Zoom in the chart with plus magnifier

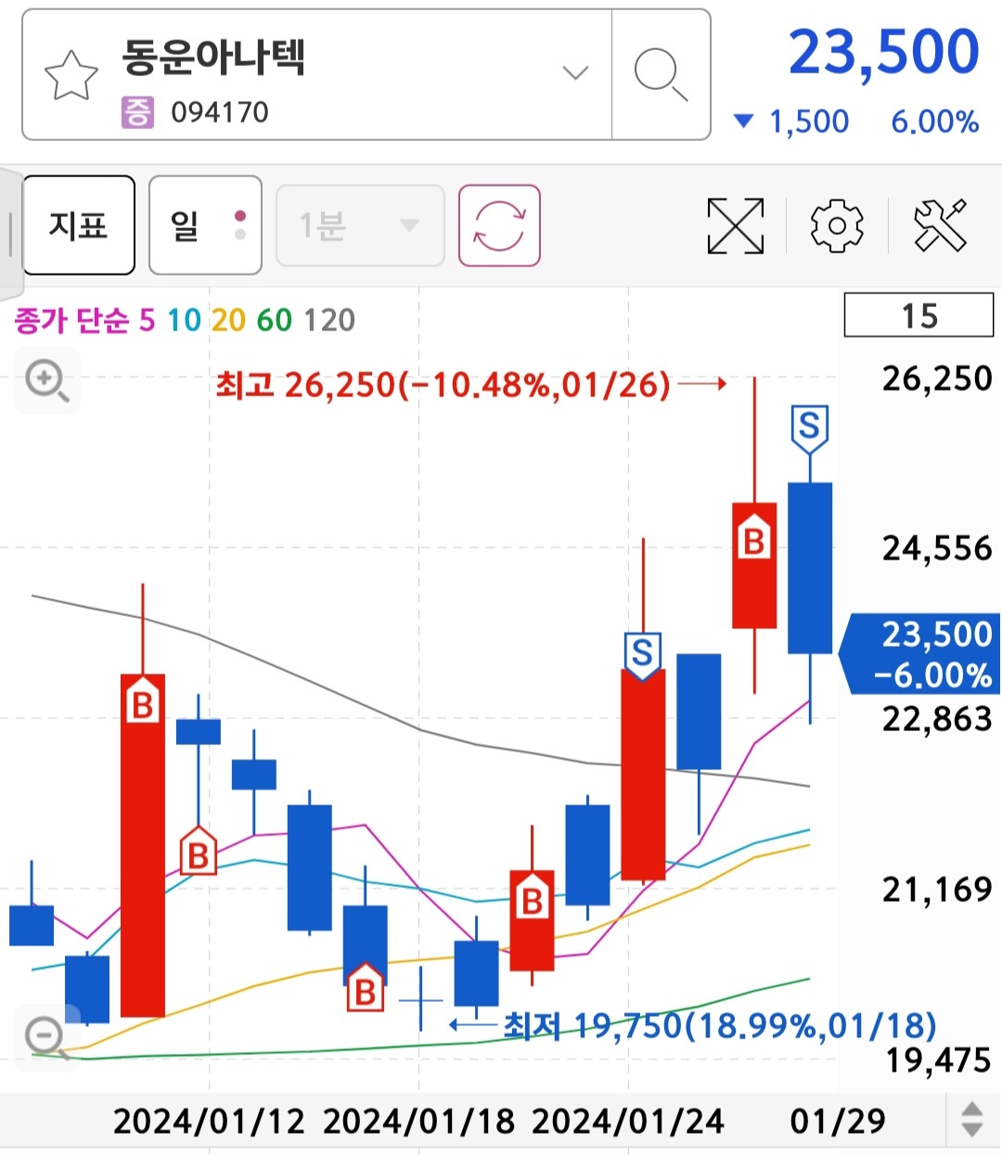click(x=46, y=380)
